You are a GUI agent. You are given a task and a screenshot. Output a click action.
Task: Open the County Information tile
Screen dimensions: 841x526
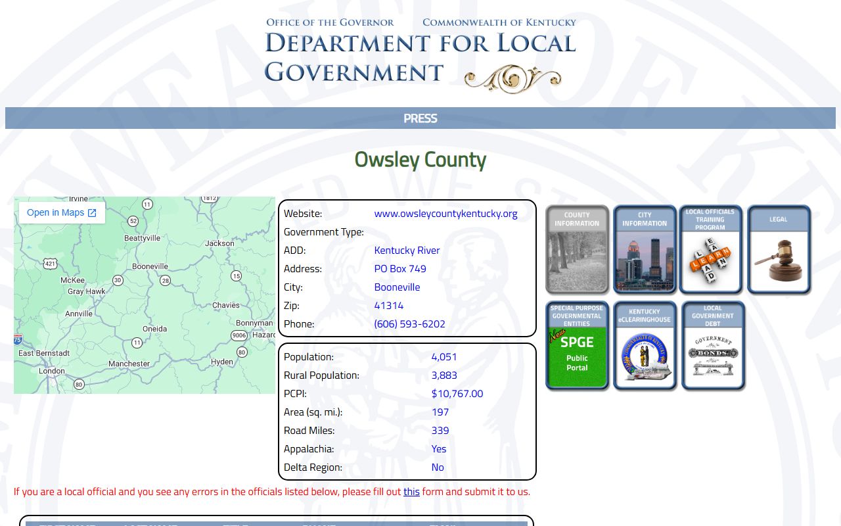pyautogui.click(x=577, y=249)
